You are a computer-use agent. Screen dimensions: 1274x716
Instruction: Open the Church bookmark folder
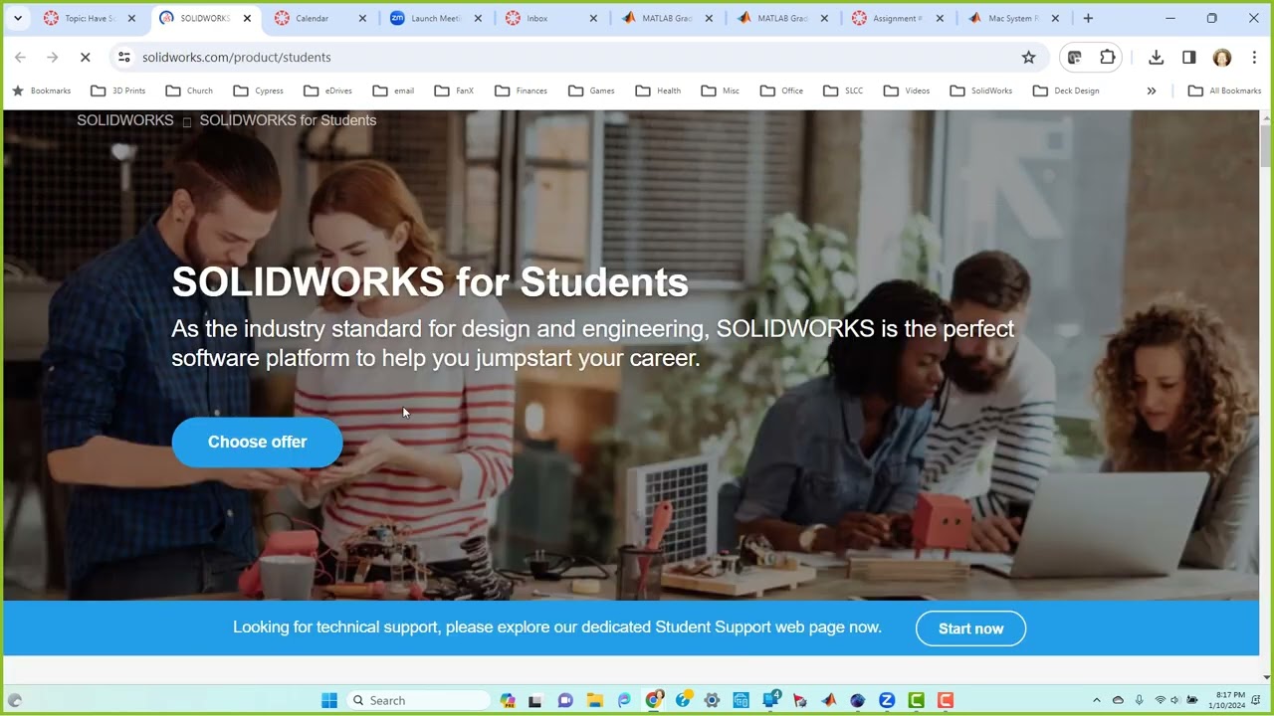point(189,90)
